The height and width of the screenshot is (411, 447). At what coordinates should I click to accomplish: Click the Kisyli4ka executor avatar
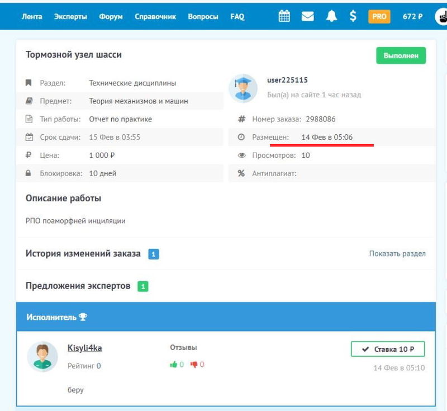pos(42,356)
